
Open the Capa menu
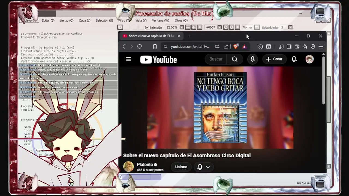[84, 20]
